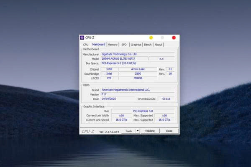The width and height of the screenshot is (251, 167).
Task: Click the max supported link width x16
Action: [164, 115]
